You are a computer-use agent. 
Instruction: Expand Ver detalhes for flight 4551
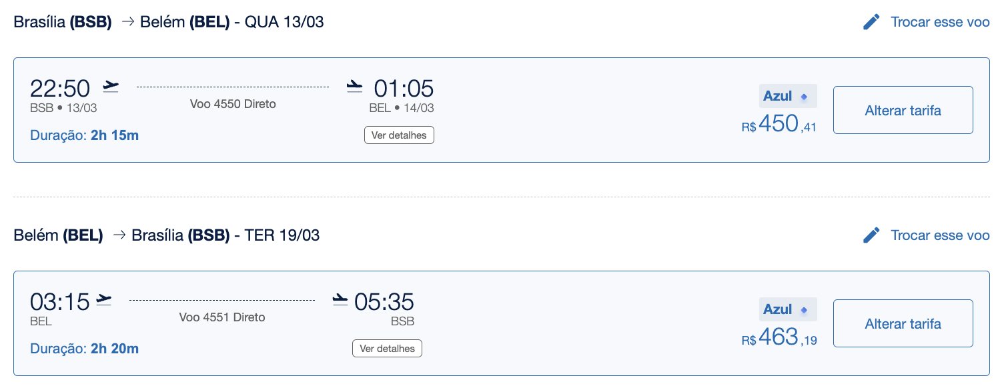click(387, 349)
